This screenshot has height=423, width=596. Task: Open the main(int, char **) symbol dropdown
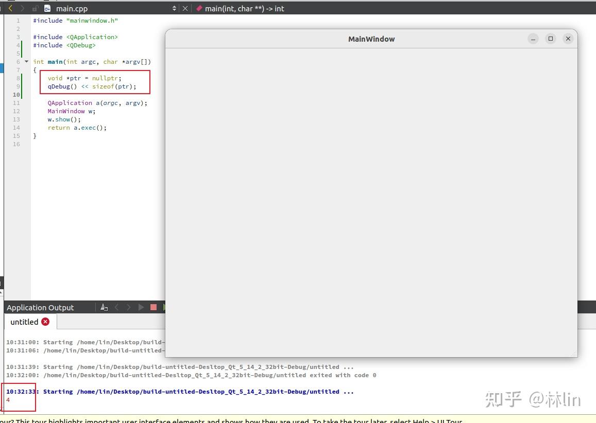(x=240, y=9)
